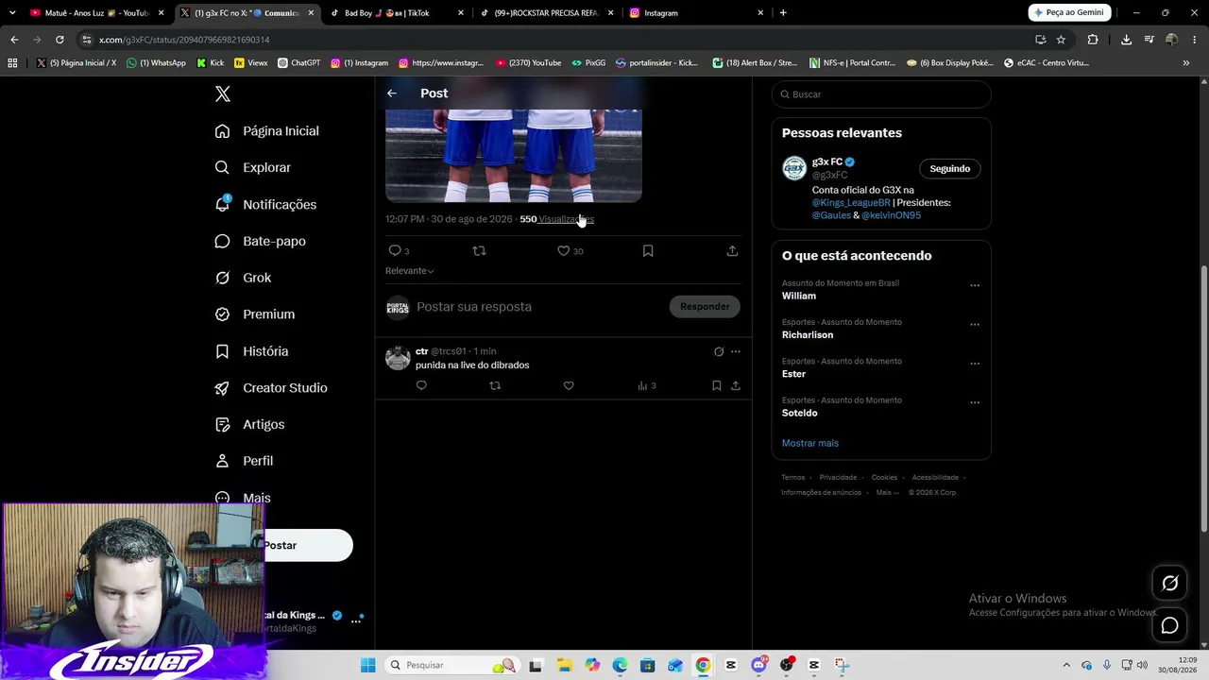The image size is (1209, 680).
Task: Open Premium in the sidebar
Action: coord(255,314)
